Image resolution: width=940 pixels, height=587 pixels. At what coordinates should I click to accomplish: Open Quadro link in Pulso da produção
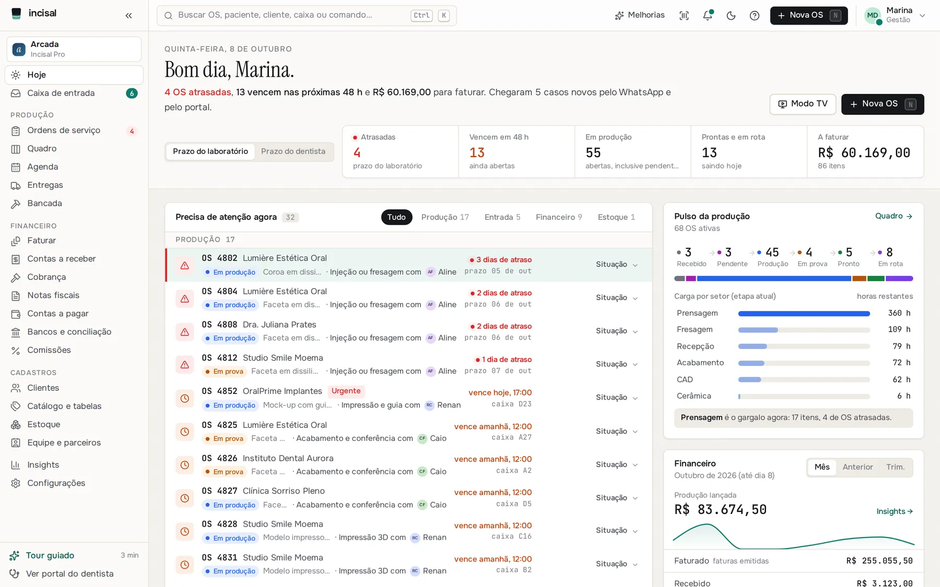coord(894,216)
